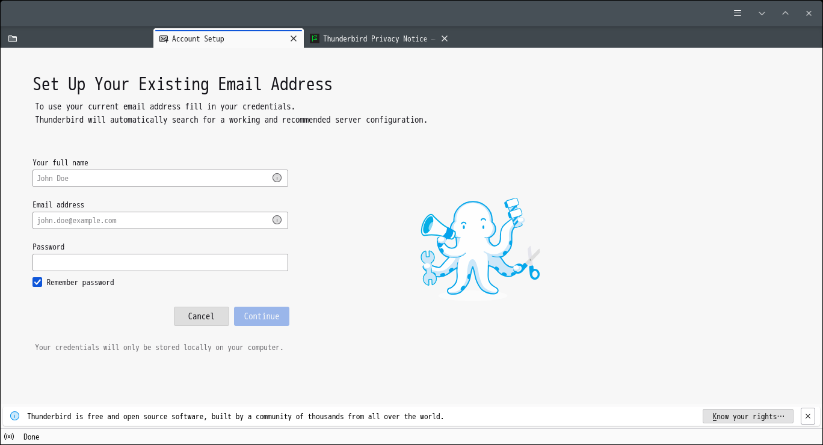Close the Thunderbird Privacy Notice tab
The width and height of the screenshot is (823, 445).
tap(445, 38)
